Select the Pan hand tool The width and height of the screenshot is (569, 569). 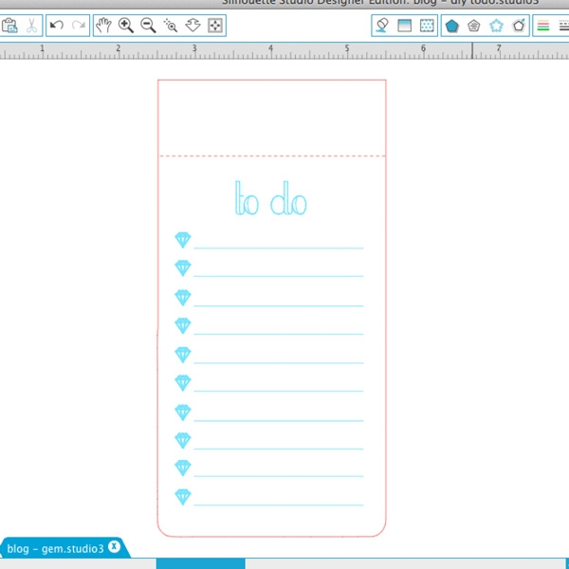pyautogui.click(x=103, y=26)
